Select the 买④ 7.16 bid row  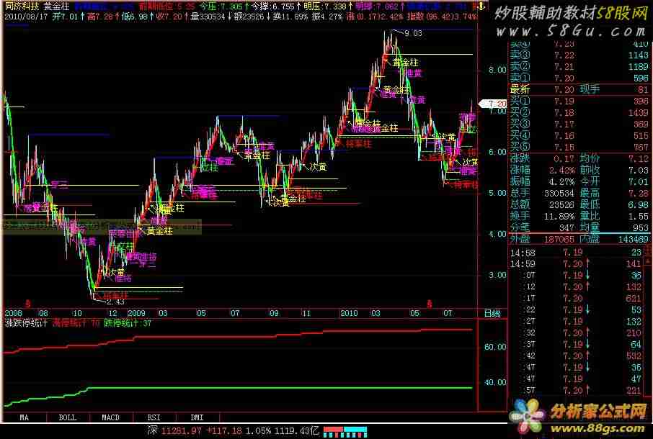pos(579,135)
